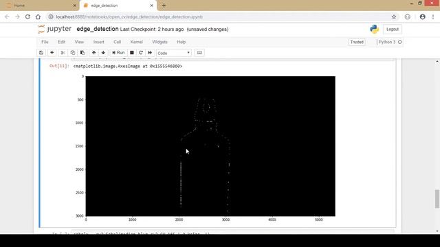
Task: Open the browser profile icon
Action: click(422, 16)
